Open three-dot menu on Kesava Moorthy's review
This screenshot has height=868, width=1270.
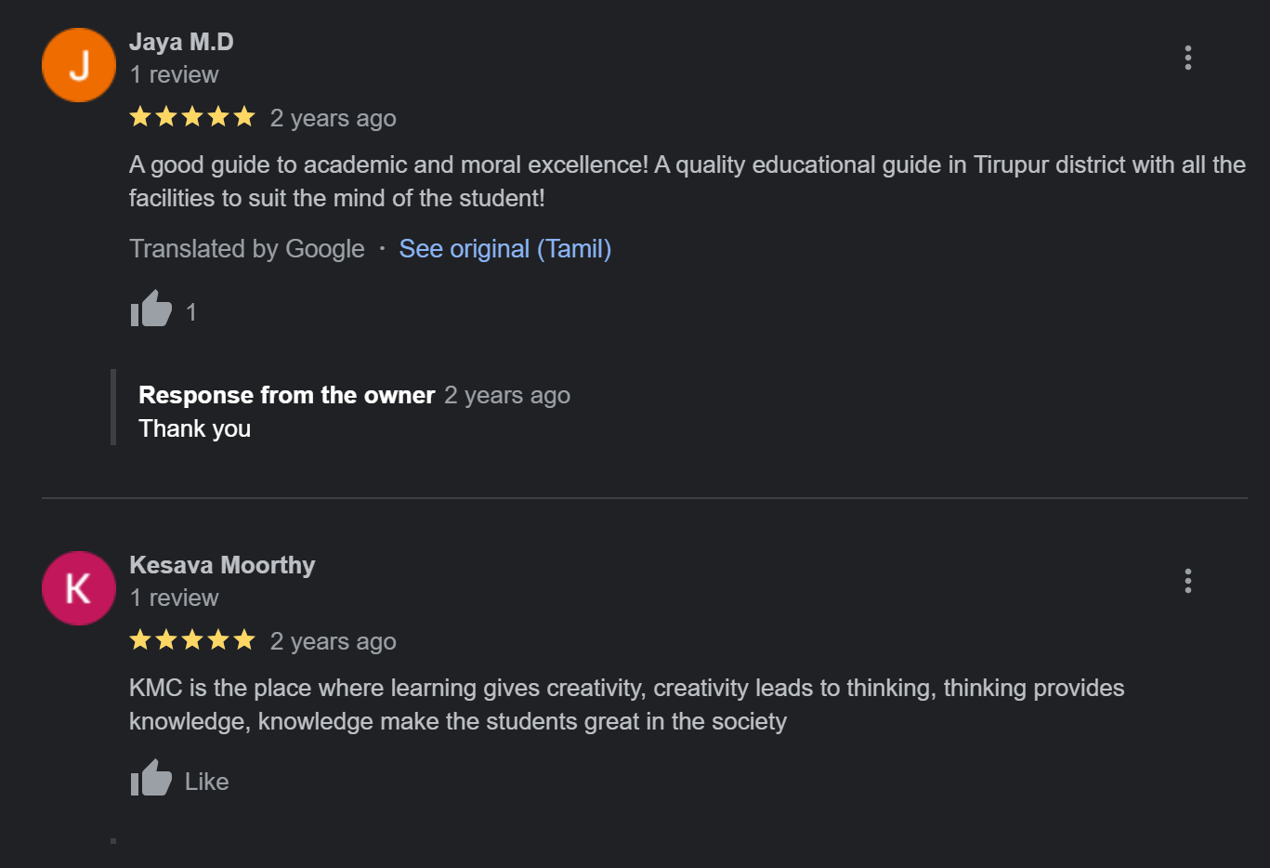coord(1187,581)
